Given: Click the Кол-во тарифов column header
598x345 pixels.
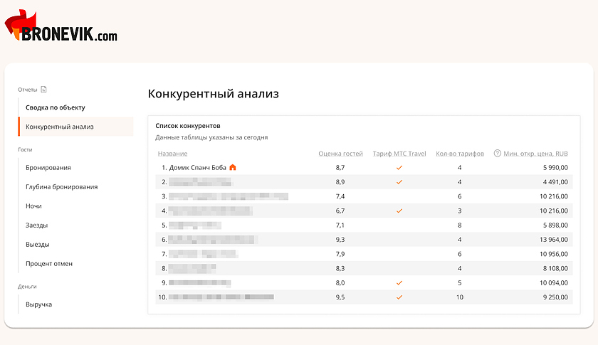Looking at the screenshot, I should (x=460, y=154).
